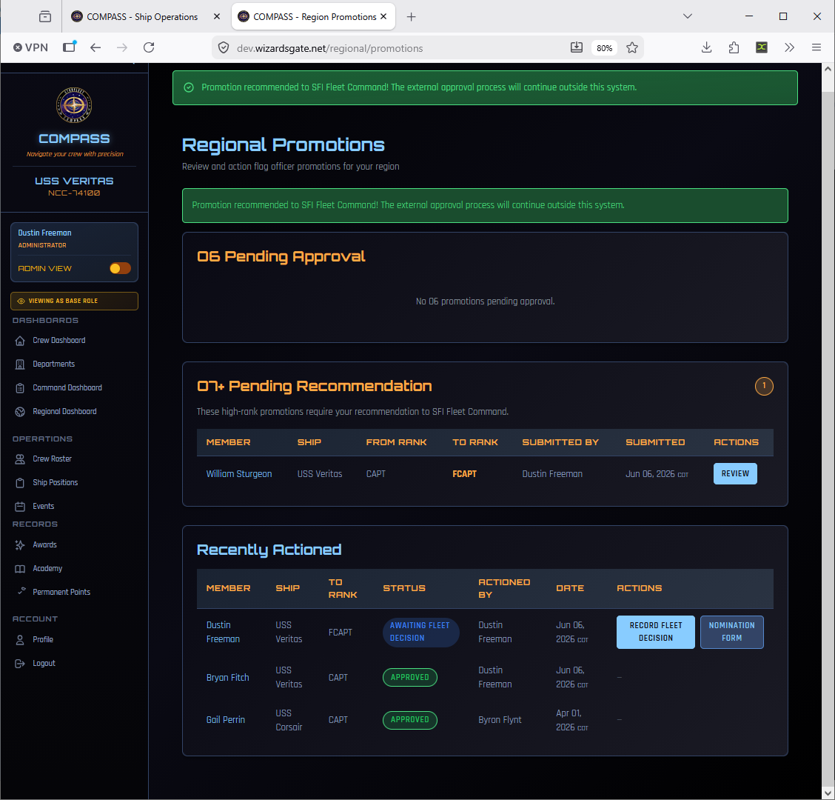Image resolution: width=835 pixels, height=800 pixels.
Task: Click the Regional Dashboard globe icon
Action: coord(20,412)
